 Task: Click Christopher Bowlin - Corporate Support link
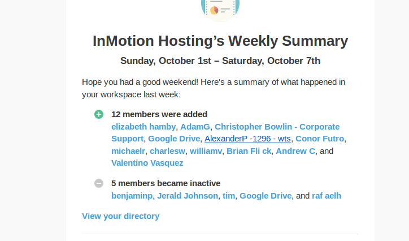[277, 126]
